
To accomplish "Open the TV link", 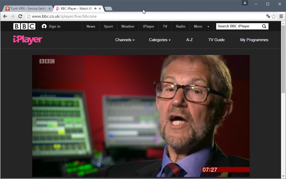I will [x=165, y=26].
